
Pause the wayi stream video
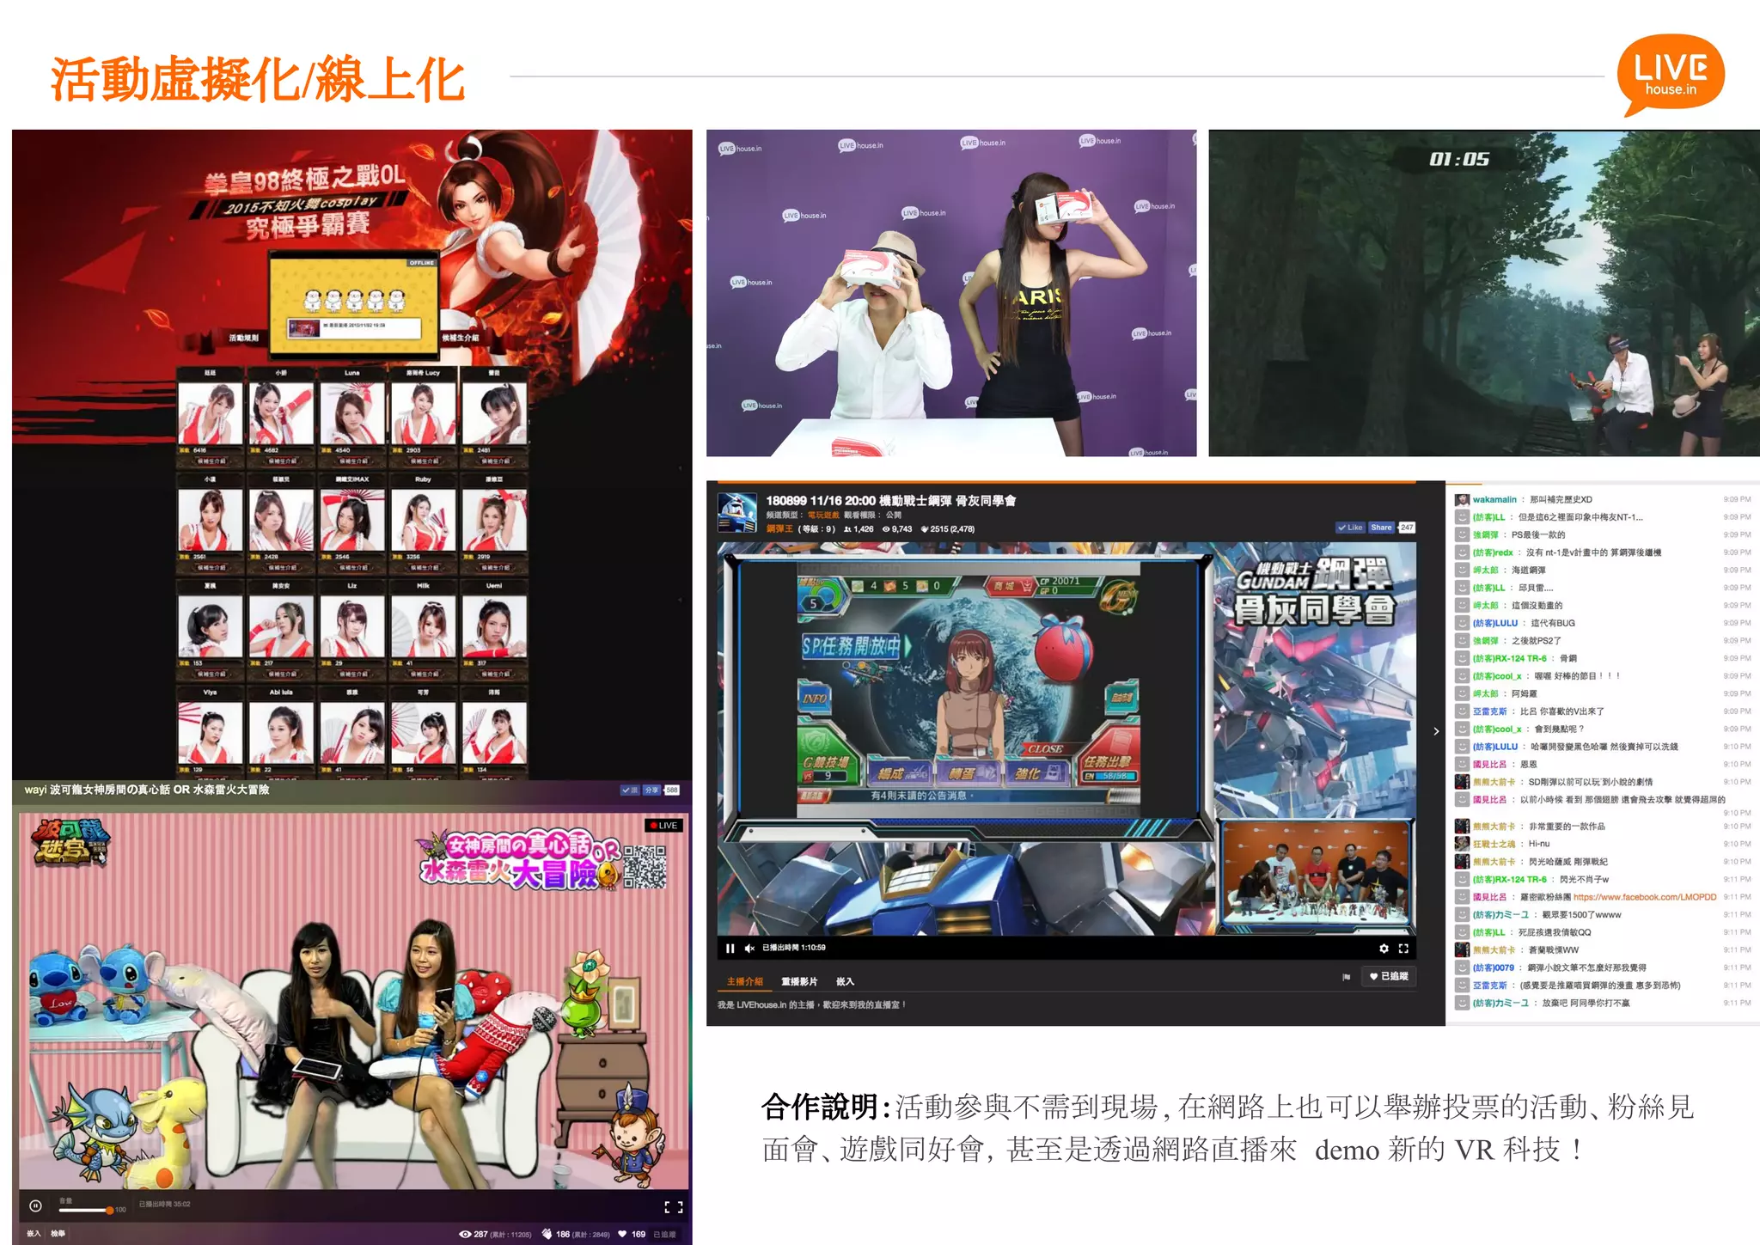[x=35, y=1205]
